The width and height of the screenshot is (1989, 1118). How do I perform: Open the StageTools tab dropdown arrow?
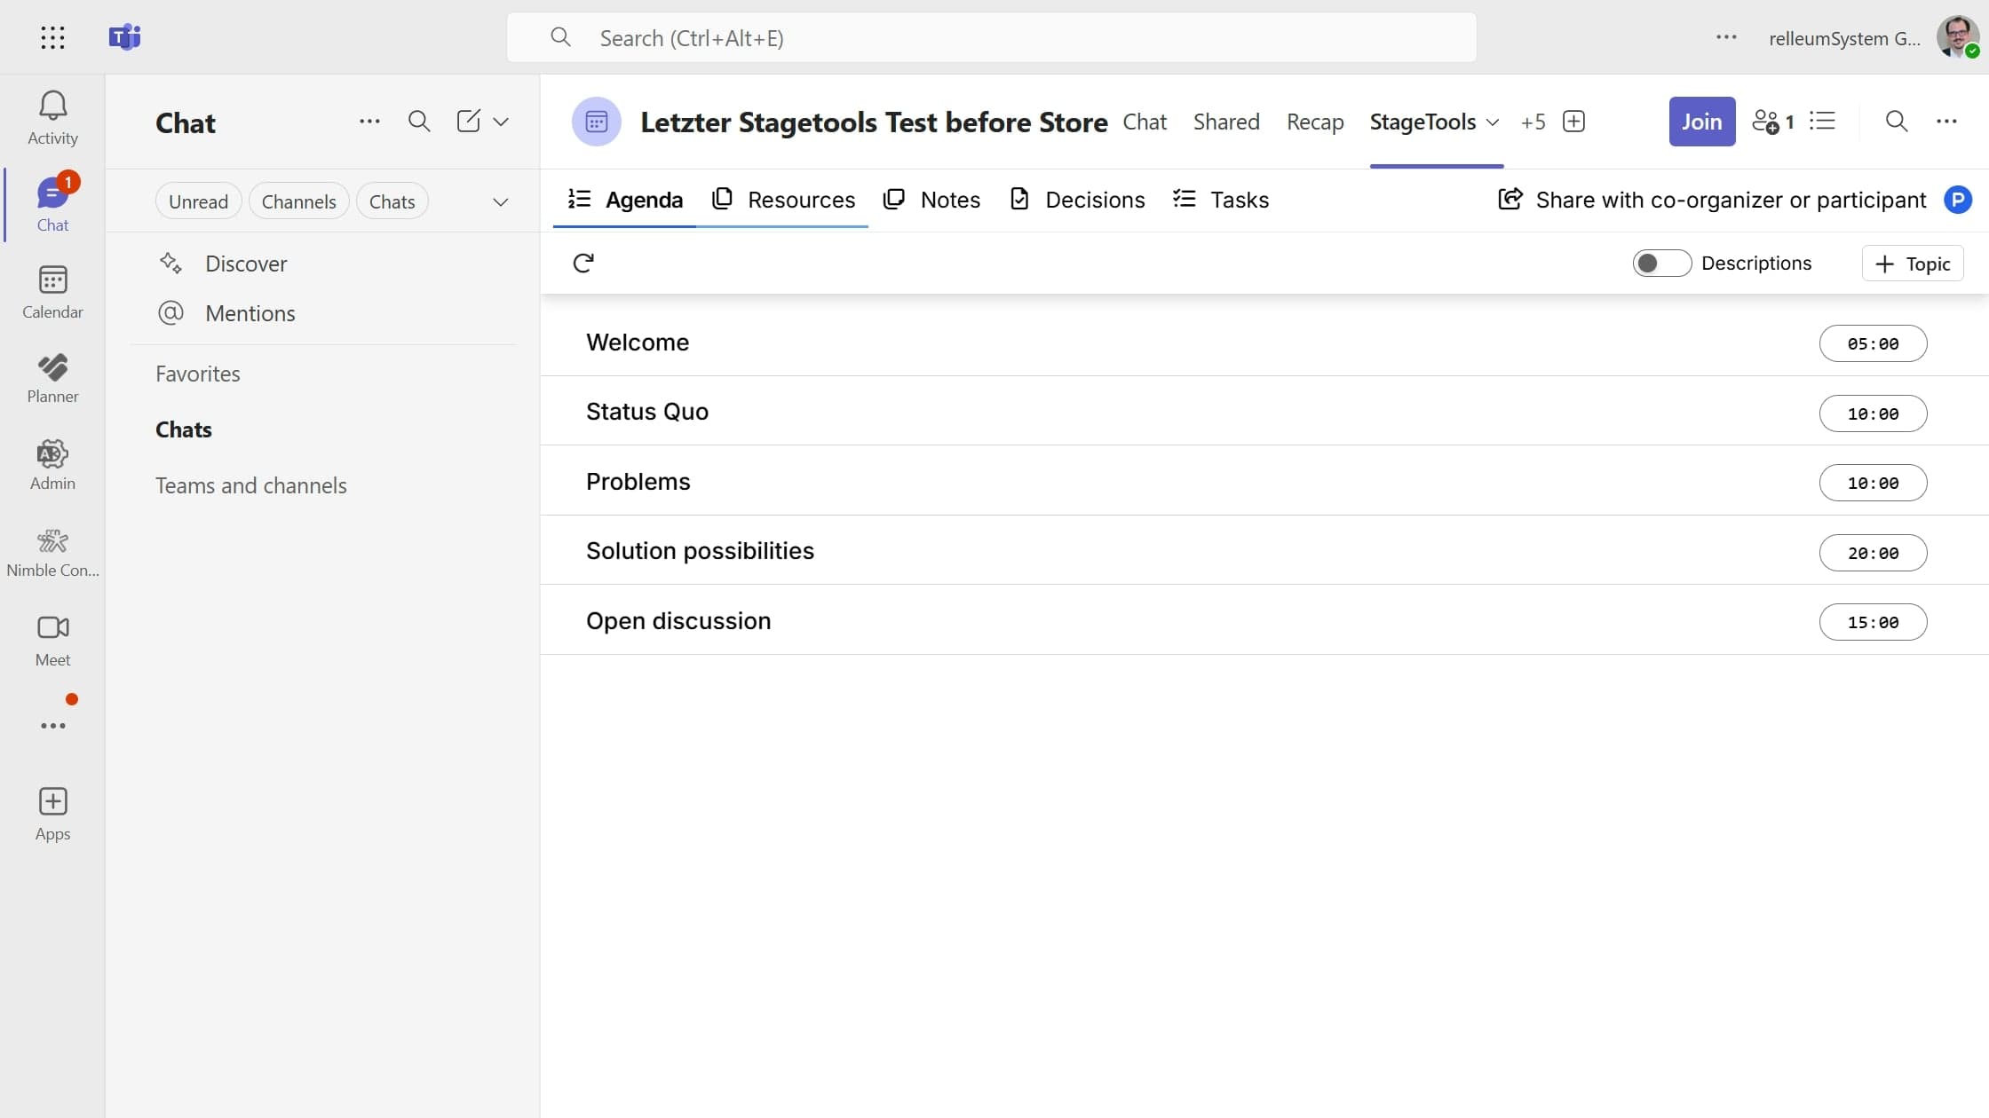pyautogui.click(x=1493, y=122)
